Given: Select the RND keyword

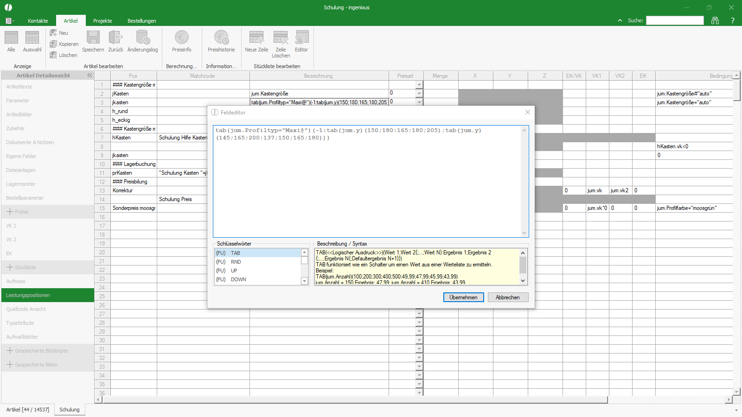Looking at the screenshot, I should point(258,262).
